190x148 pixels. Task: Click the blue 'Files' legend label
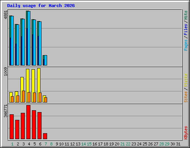186,29
